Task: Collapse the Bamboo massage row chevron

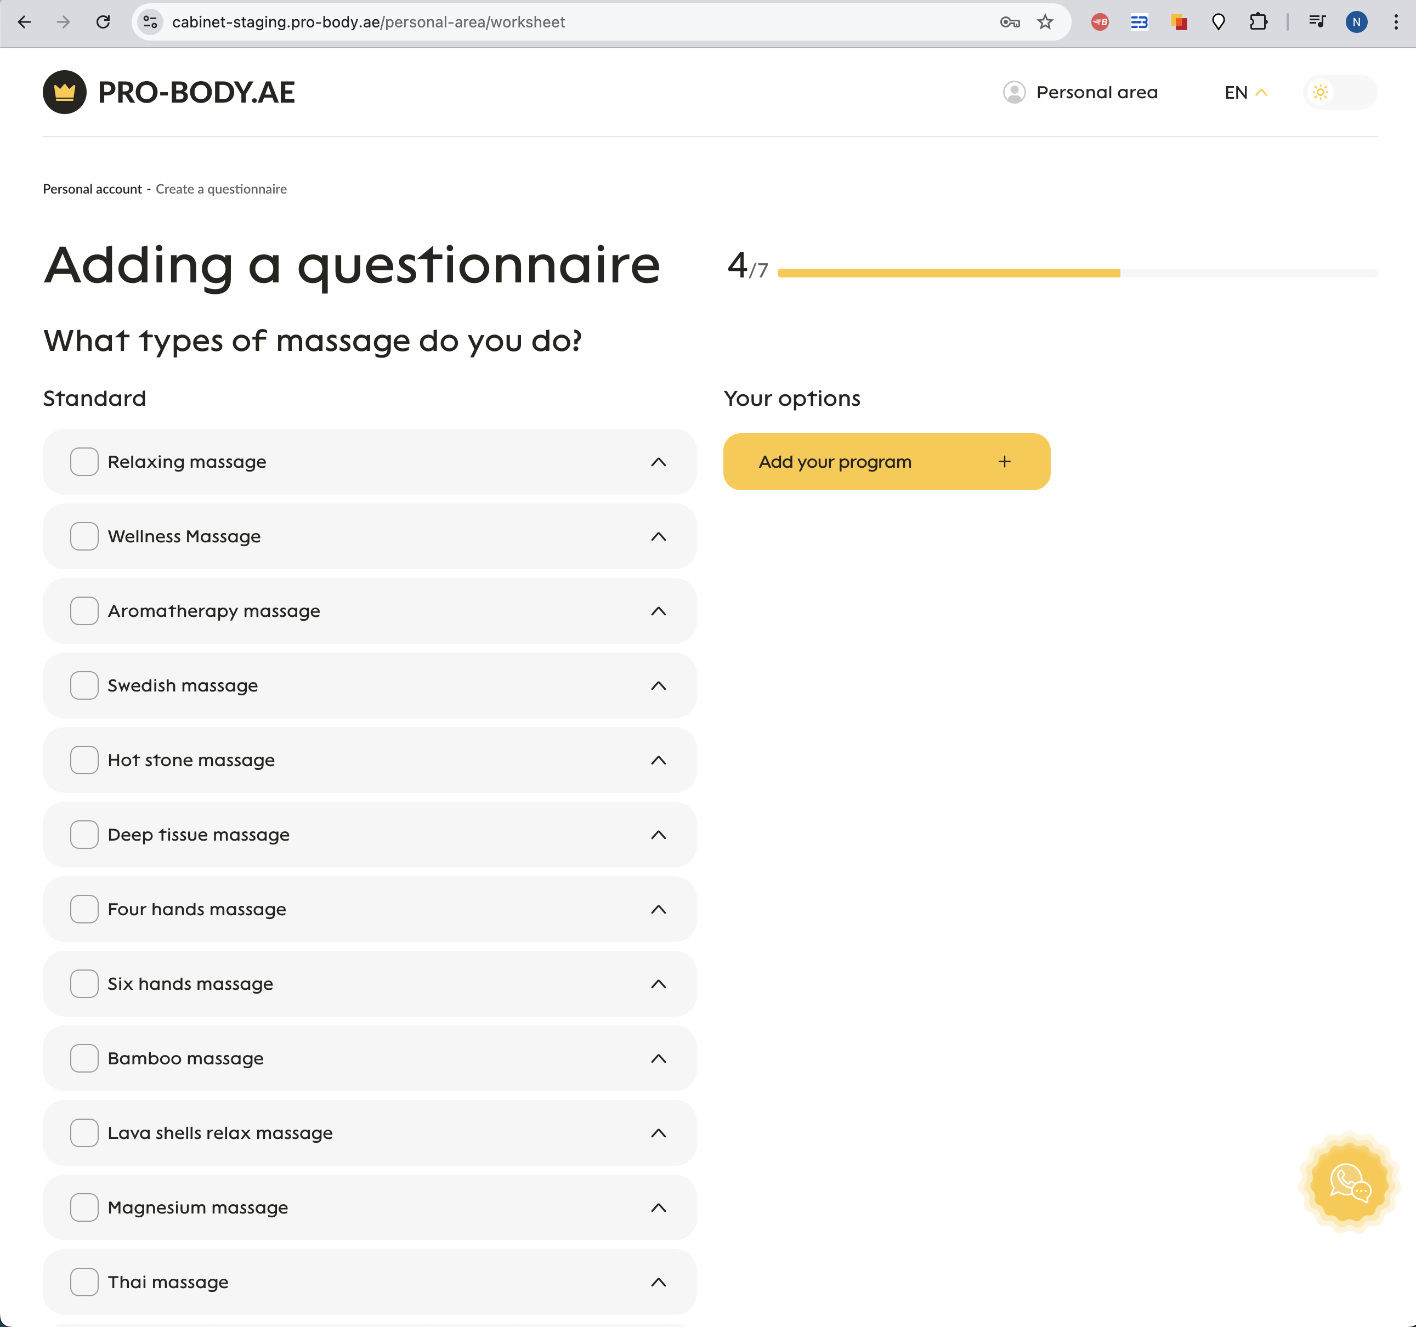Action: [x=658, y=1058]
